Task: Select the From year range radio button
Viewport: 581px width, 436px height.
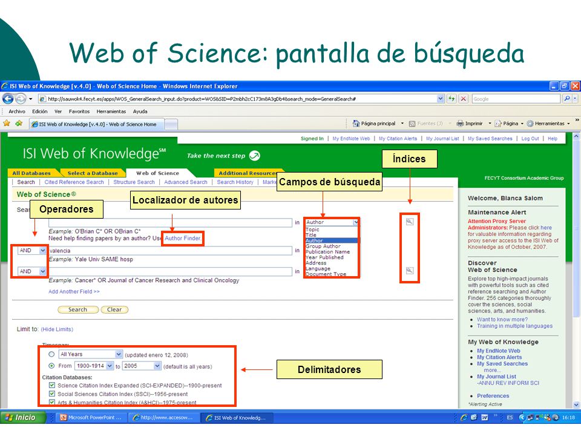Action: tap(51, 366)
